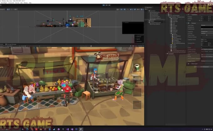213x131 pixels.
Task: Move the Field of View slider handle
Action: (207, 35)
